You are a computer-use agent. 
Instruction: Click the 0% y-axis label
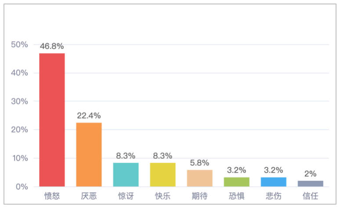(x=22, y=187)
